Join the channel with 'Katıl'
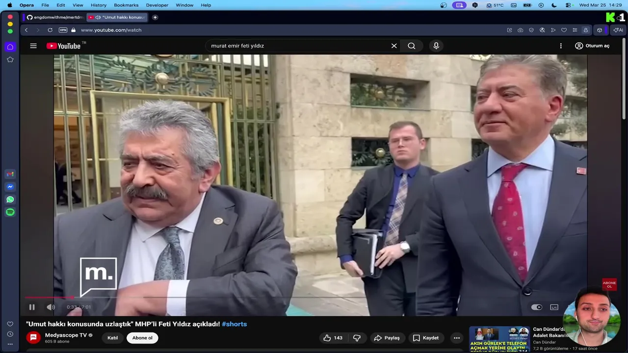 [112, 338]
